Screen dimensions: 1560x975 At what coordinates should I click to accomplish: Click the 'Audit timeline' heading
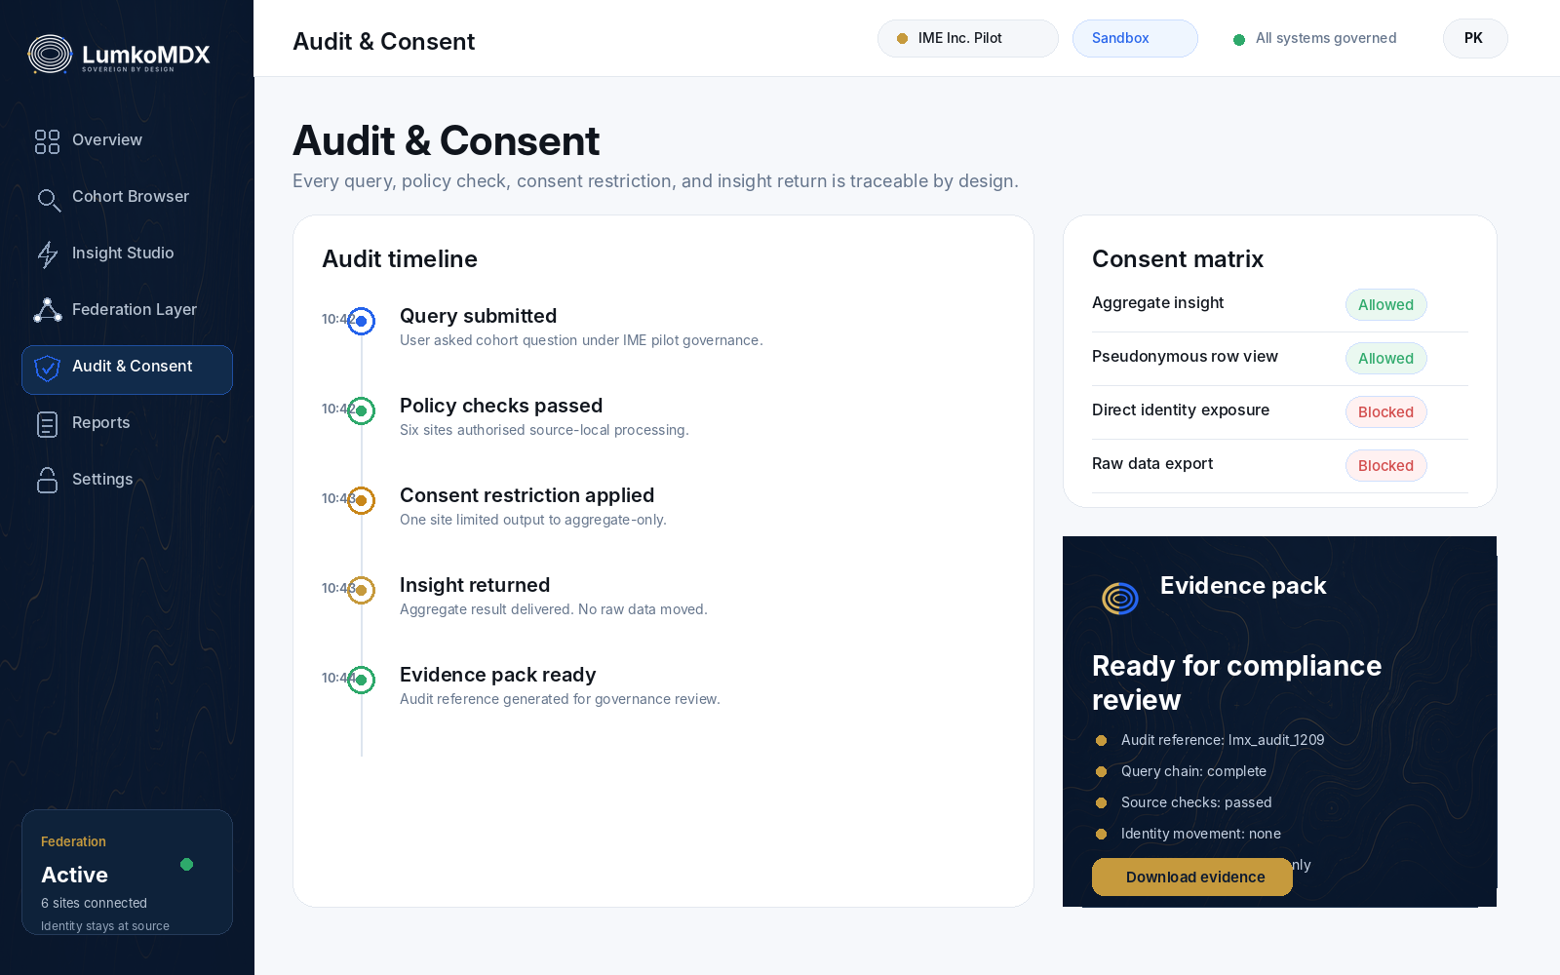point(400,258)
